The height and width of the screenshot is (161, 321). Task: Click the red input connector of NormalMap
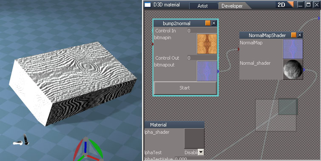click(x=239, y=49)
